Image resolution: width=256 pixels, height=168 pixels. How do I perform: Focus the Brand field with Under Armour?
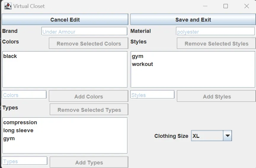coord(84,31)
